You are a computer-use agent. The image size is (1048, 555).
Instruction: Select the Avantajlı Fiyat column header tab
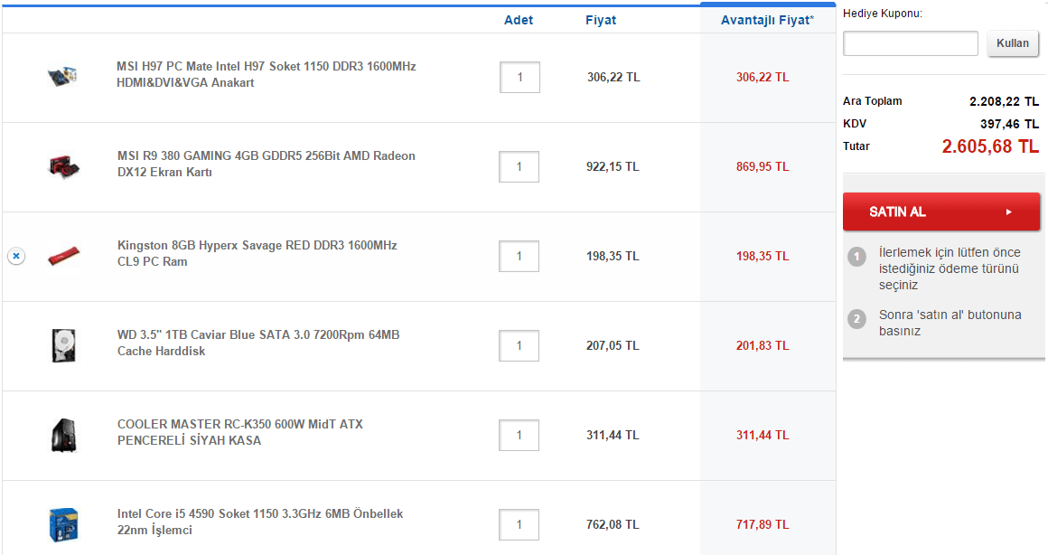(767, 20)
